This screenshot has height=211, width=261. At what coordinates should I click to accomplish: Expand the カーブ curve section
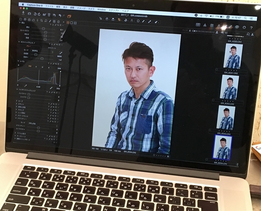point(16,101)
